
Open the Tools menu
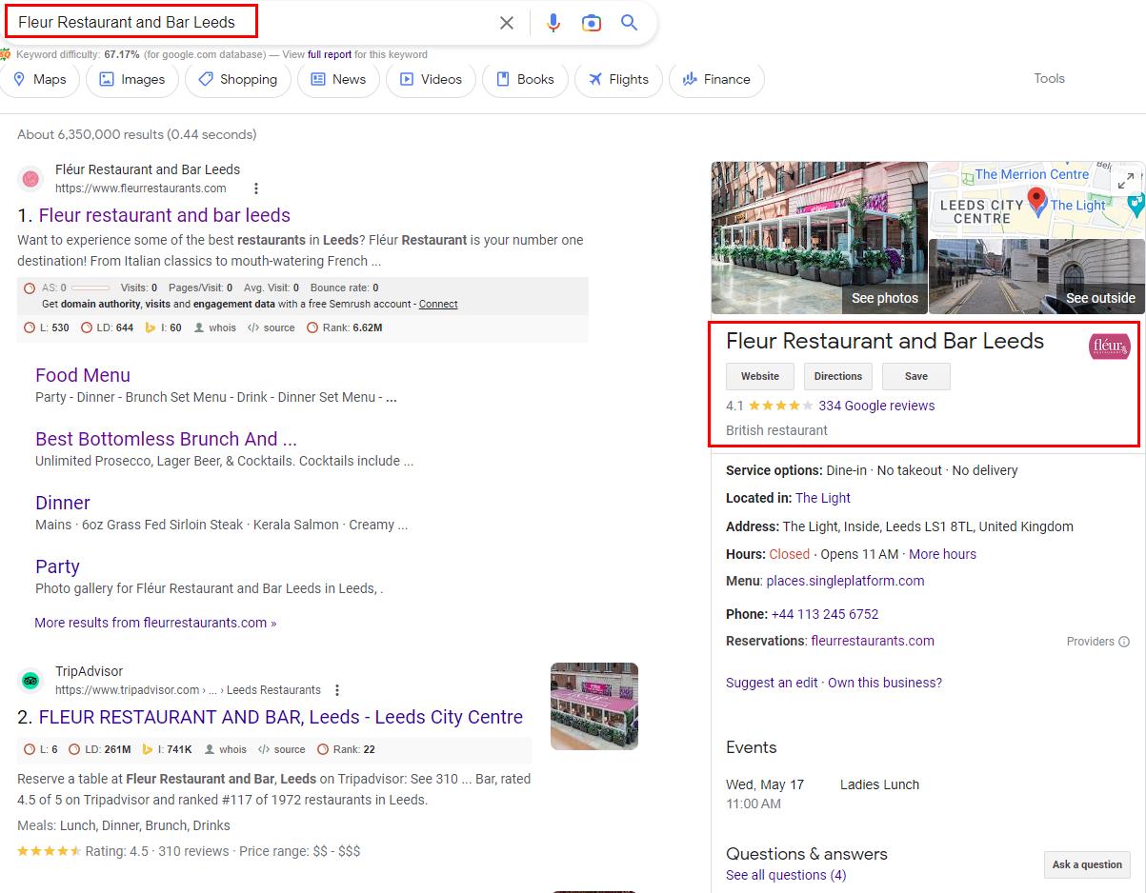coord(1049,78)
